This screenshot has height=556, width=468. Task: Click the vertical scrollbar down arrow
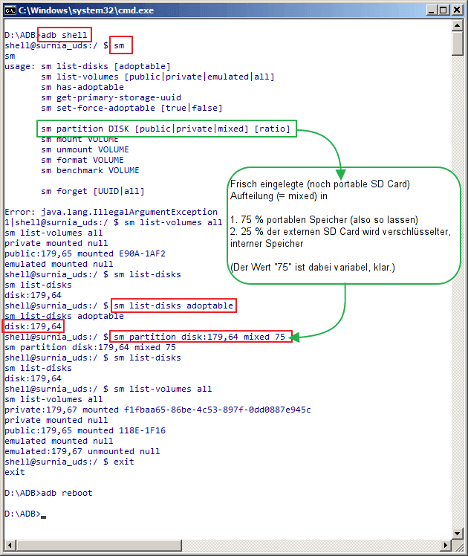point(457,533)
